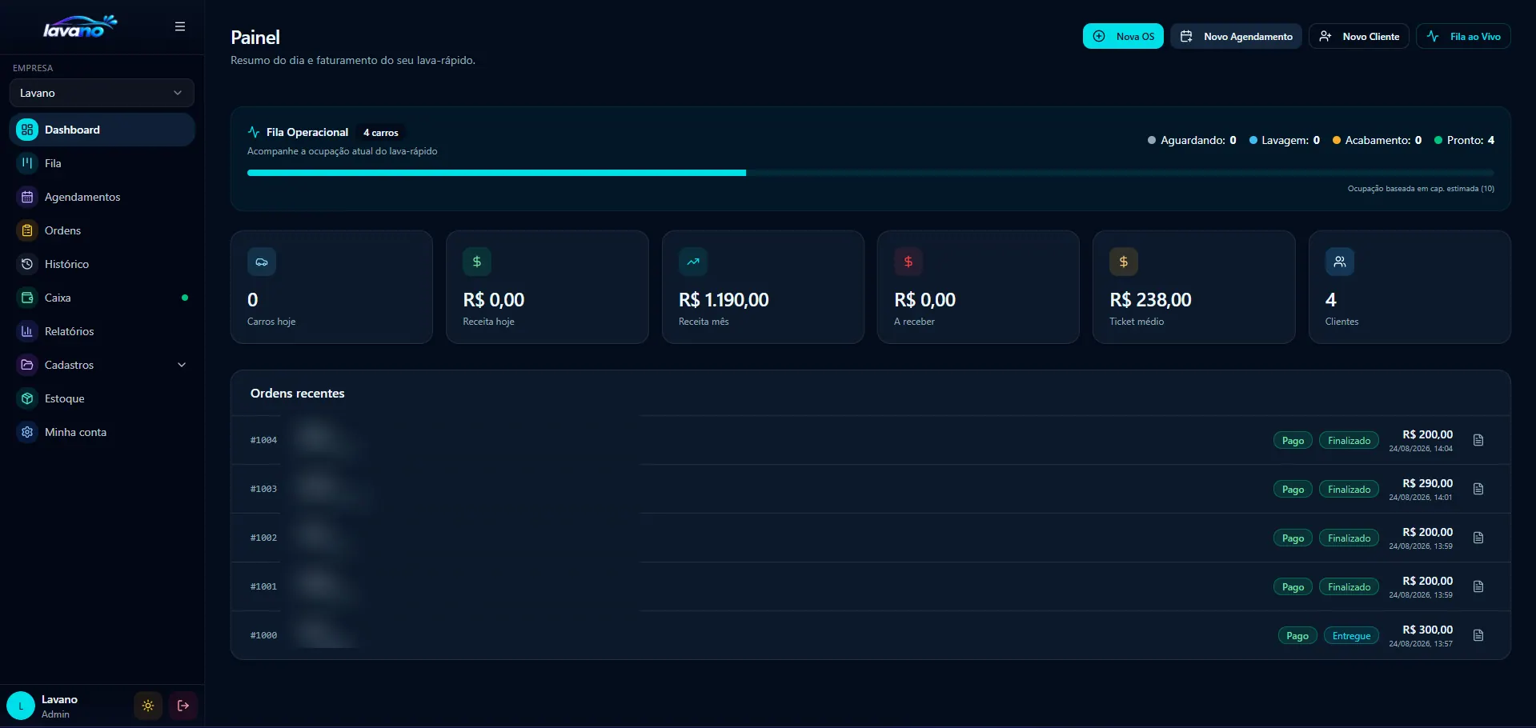1536x728 pixels.
Task: Go to the Fila sidebar item
Action: coord(102,163)
